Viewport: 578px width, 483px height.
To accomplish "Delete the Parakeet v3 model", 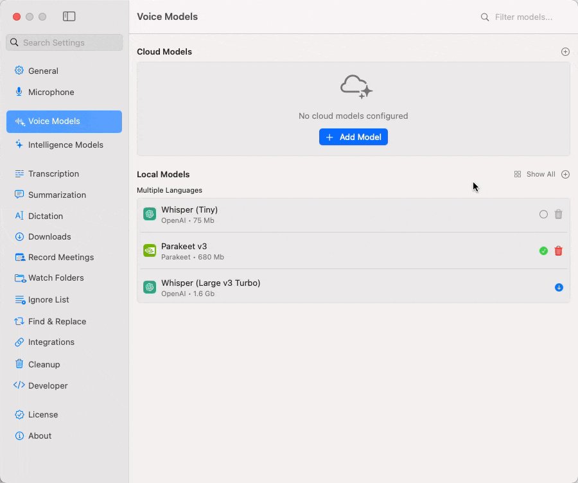I will [559, 251].
